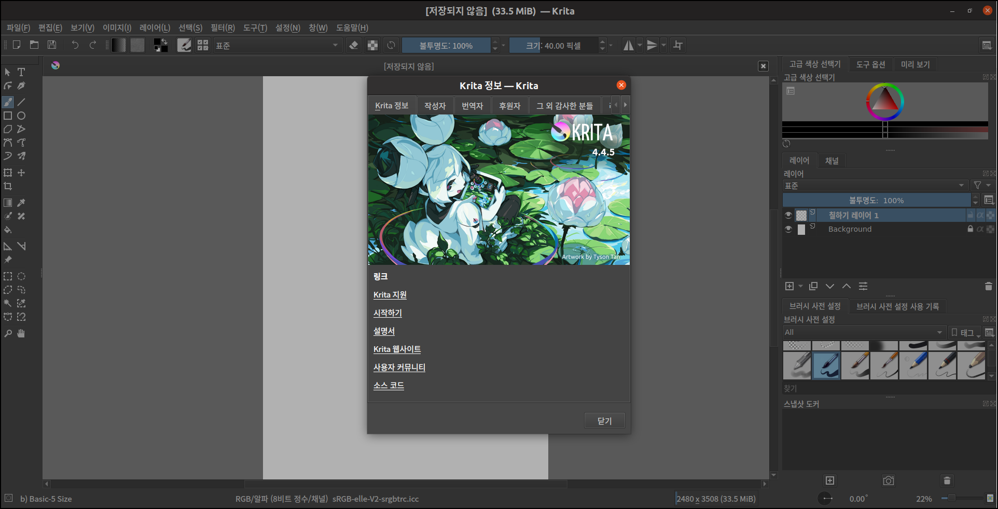Select the Freehand Brush tool
The width and height of the screenshot is (998, 509).
8,102
